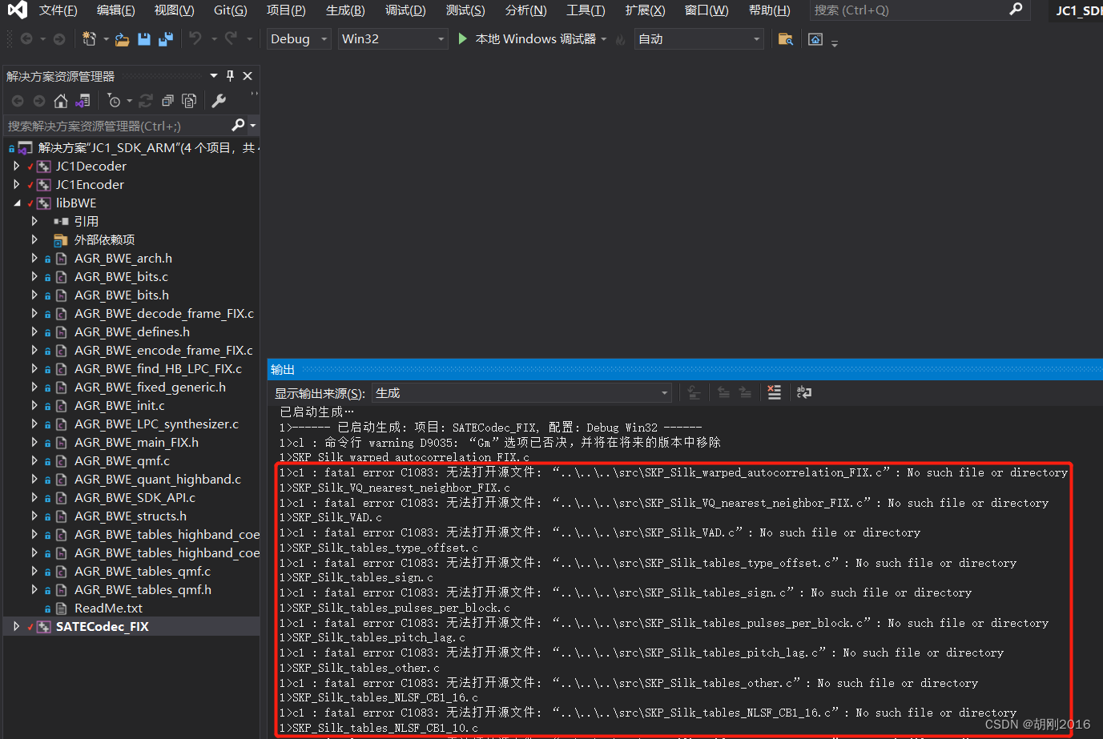1103x739 pixels.
Task: Click the Solution Explorer Home icon
Action: tap(61, 101)
